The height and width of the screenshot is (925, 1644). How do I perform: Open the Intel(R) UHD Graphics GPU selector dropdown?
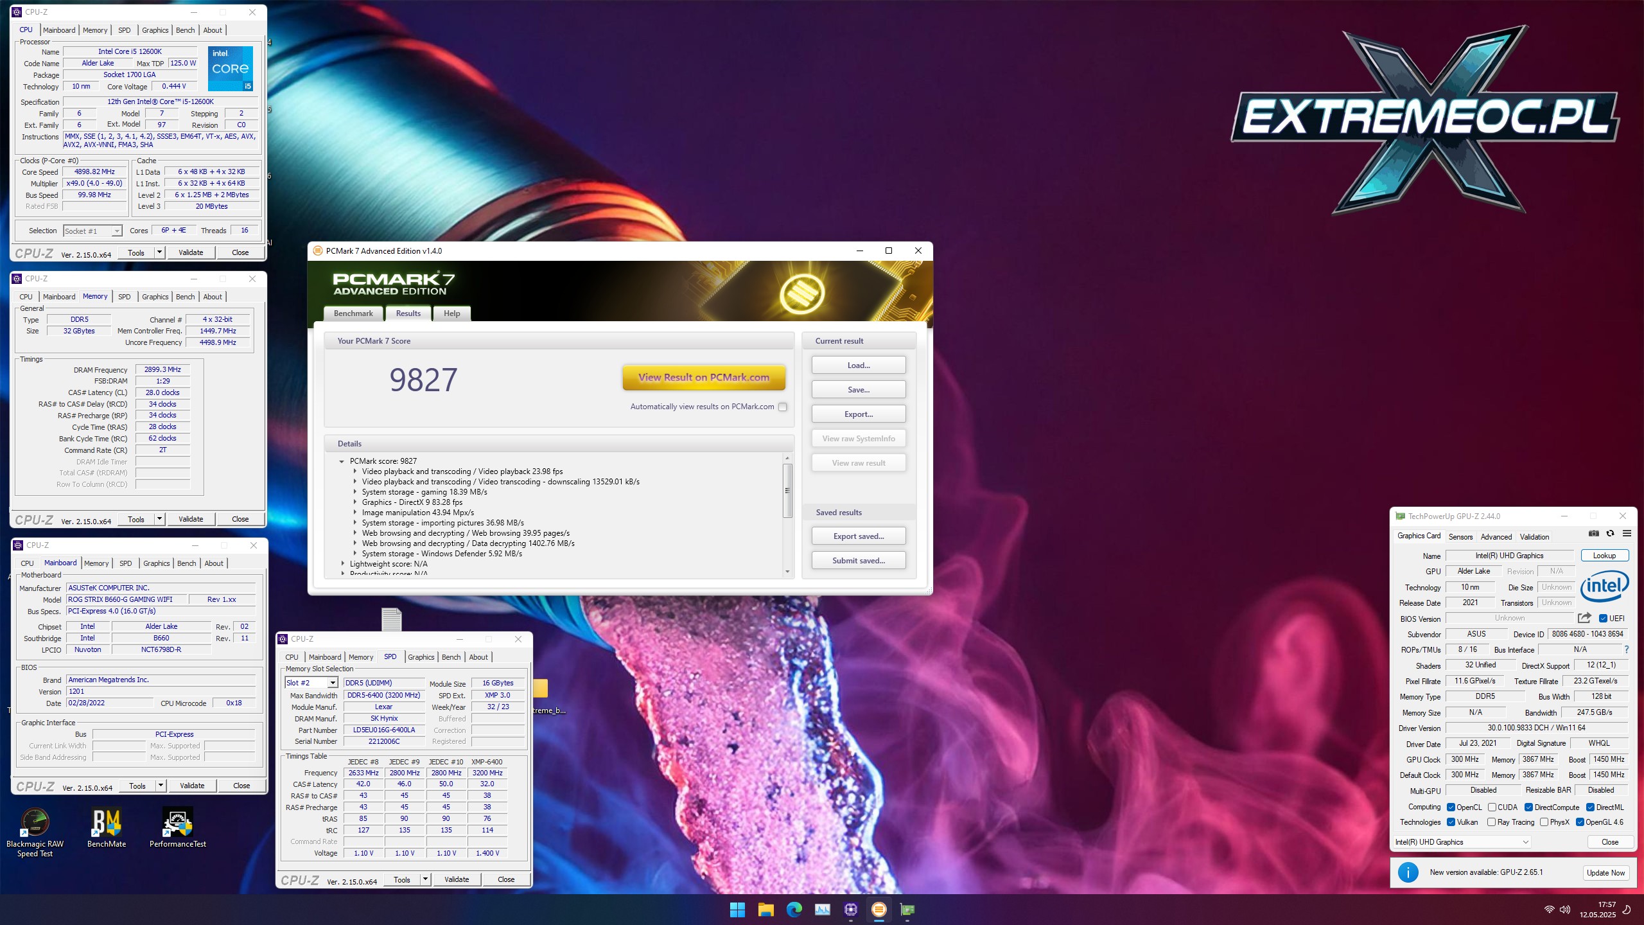pyautogui.click(x=1462, y=842)
